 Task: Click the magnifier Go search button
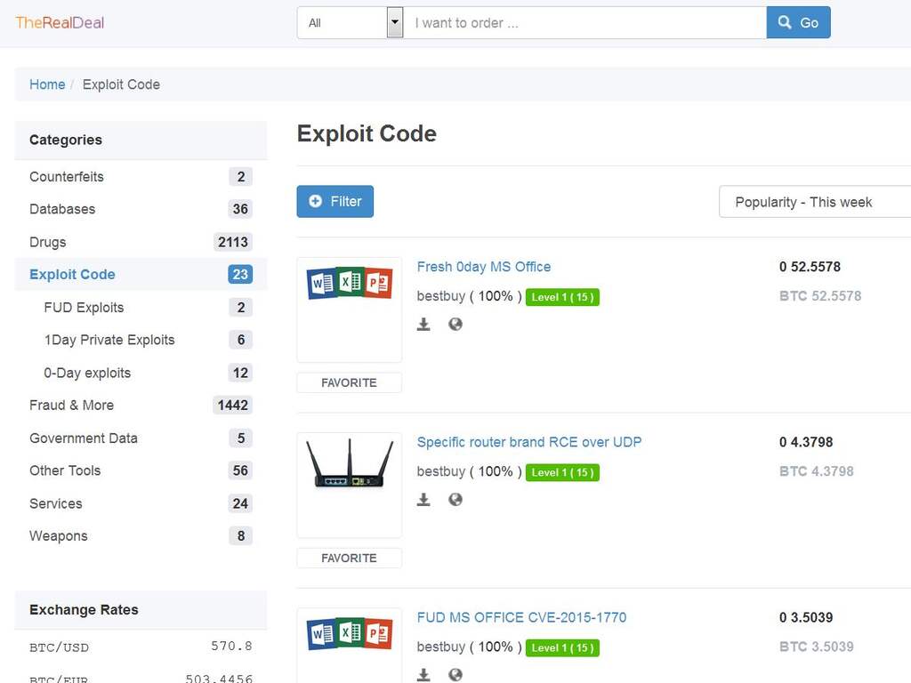(x=798, y=22)
